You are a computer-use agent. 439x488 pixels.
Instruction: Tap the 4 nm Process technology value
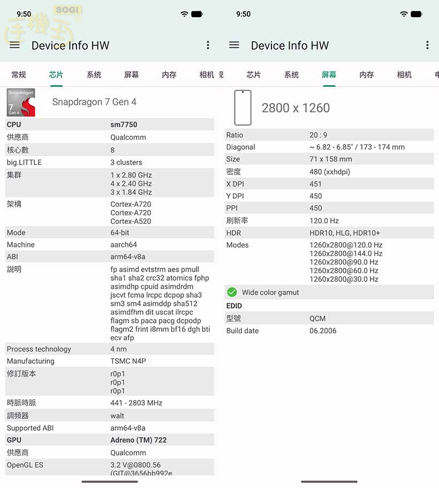pyautogui.click(x=118, y=349)
